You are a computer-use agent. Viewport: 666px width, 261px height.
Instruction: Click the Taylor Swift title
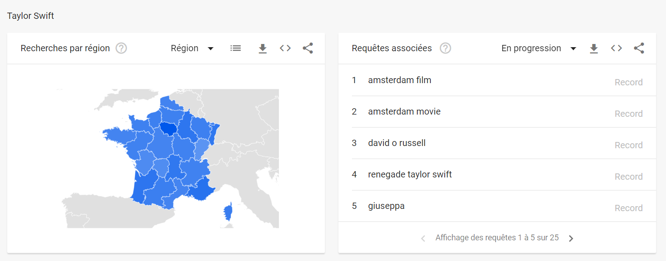click(30, 15)
